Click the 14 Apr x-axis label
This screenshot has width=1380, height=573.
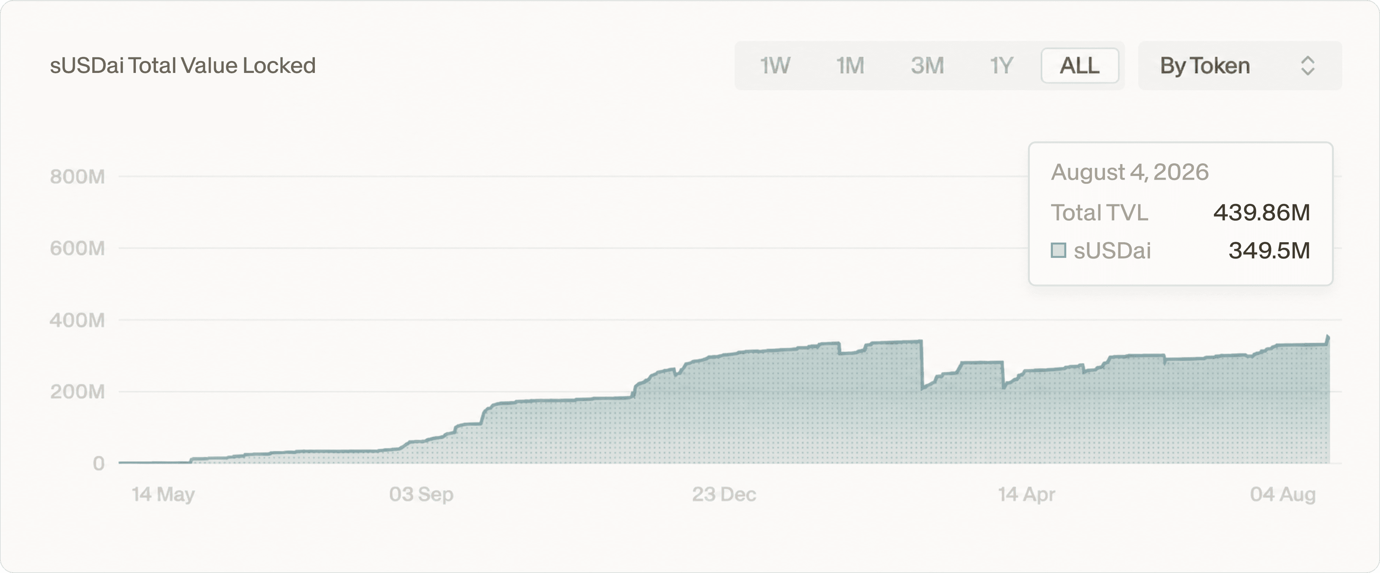(1026, 494)
